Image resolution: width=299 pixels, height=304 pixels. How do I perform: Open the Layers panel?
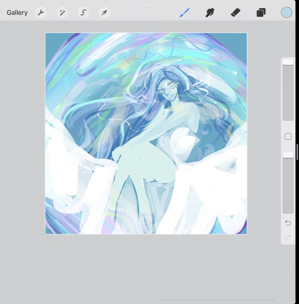click(261, 13)
